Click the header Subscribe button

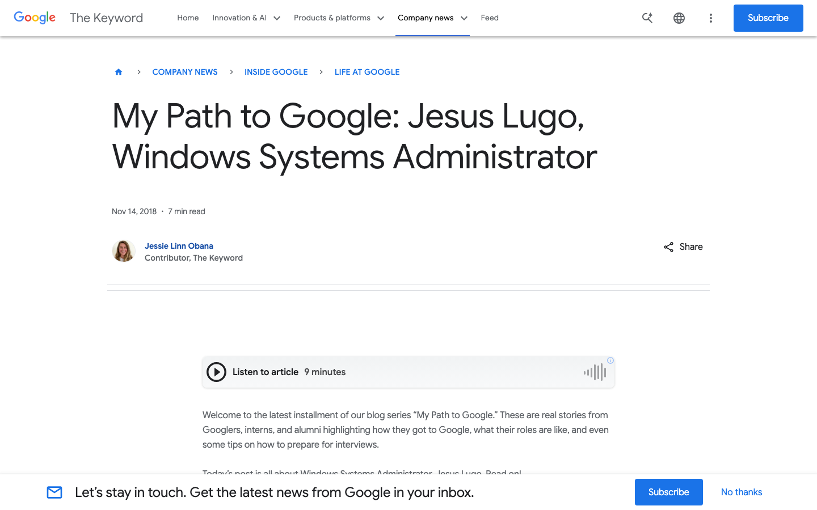pyautogui.click(x=768, y=18)
